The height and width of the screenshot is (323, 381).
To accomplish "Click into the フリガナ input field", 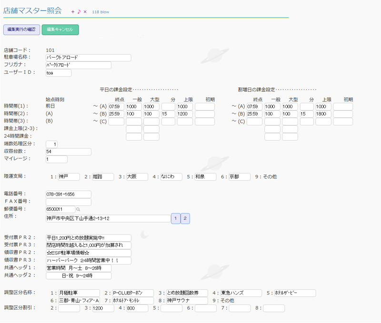I will 78,65.
